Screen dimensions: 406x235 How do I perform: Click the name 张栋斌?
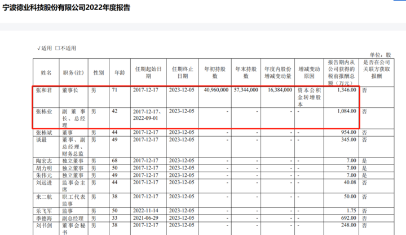coord(44,133)
